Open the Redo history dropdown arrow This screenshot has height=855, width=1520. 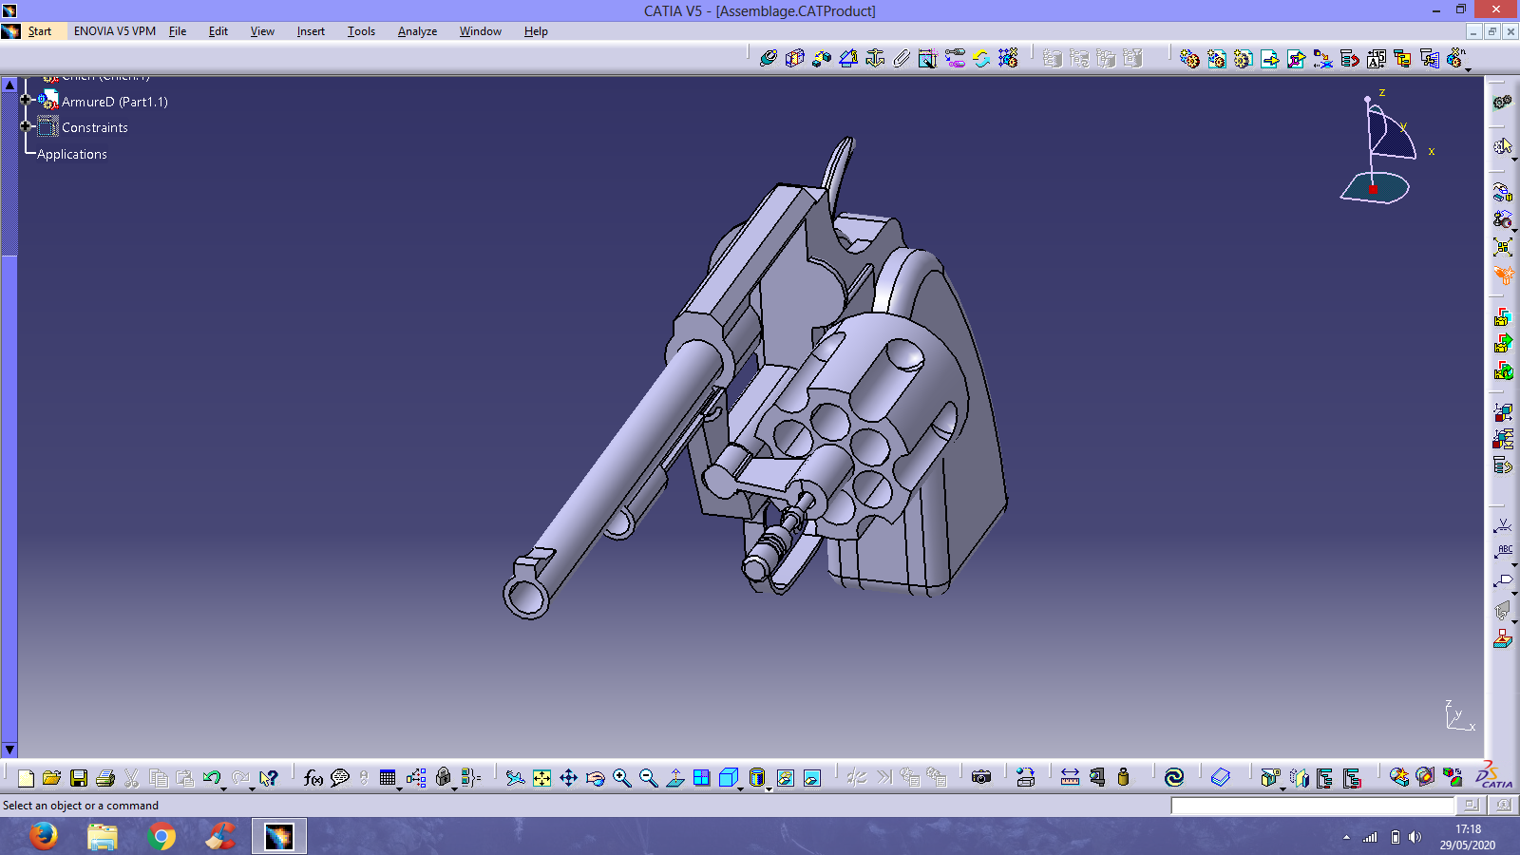coord(253,788)
